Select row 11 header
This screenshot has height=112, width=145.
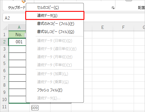tap(4, 107)
